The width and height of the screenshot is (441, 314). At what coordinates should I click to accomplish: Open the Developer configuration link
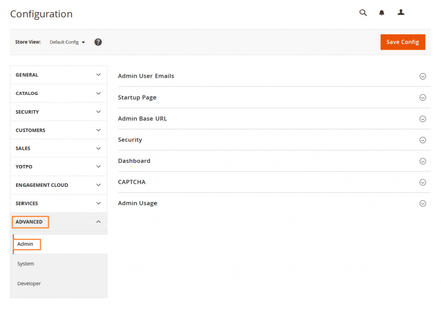[29, 284]
